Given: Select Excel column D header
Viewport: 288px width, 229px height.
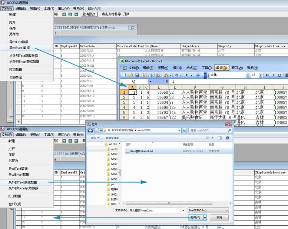Looking at the screenshot, I should [x=159, y=87].
